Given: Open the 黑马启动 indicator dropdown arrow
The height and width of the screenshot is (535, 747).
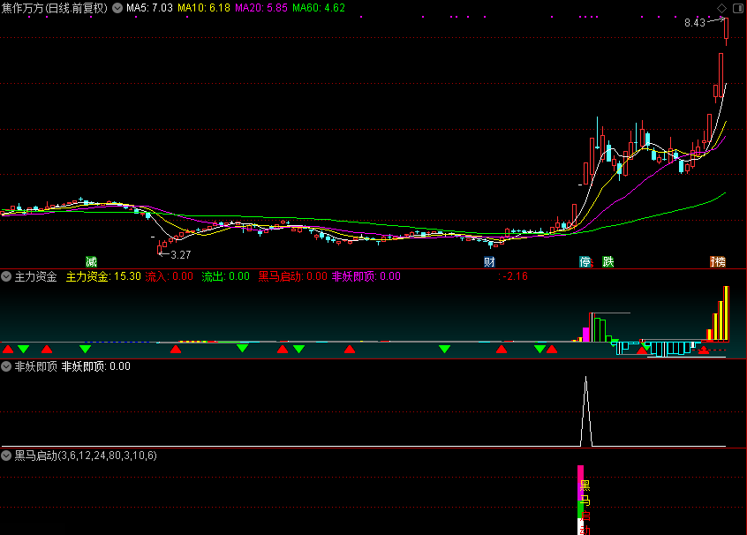Looking at the screenshot, I should (6, 456).
